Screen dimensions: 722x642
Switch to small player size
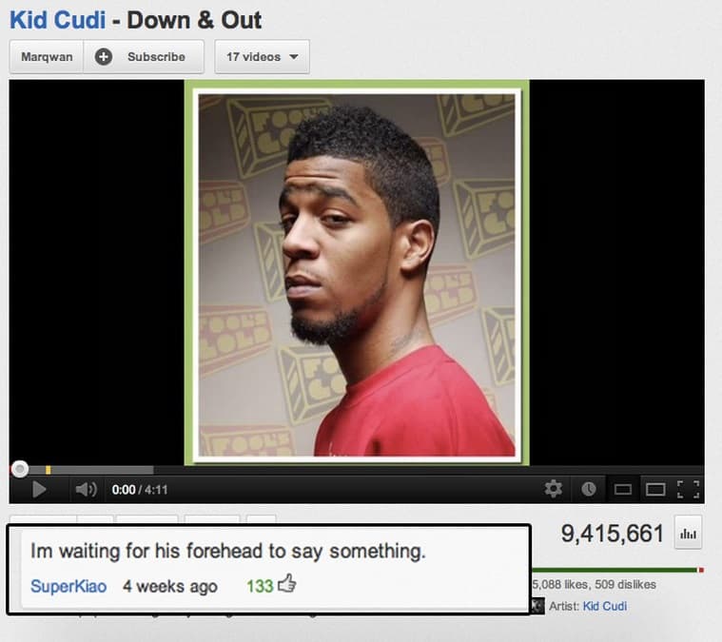pos(622,489)
